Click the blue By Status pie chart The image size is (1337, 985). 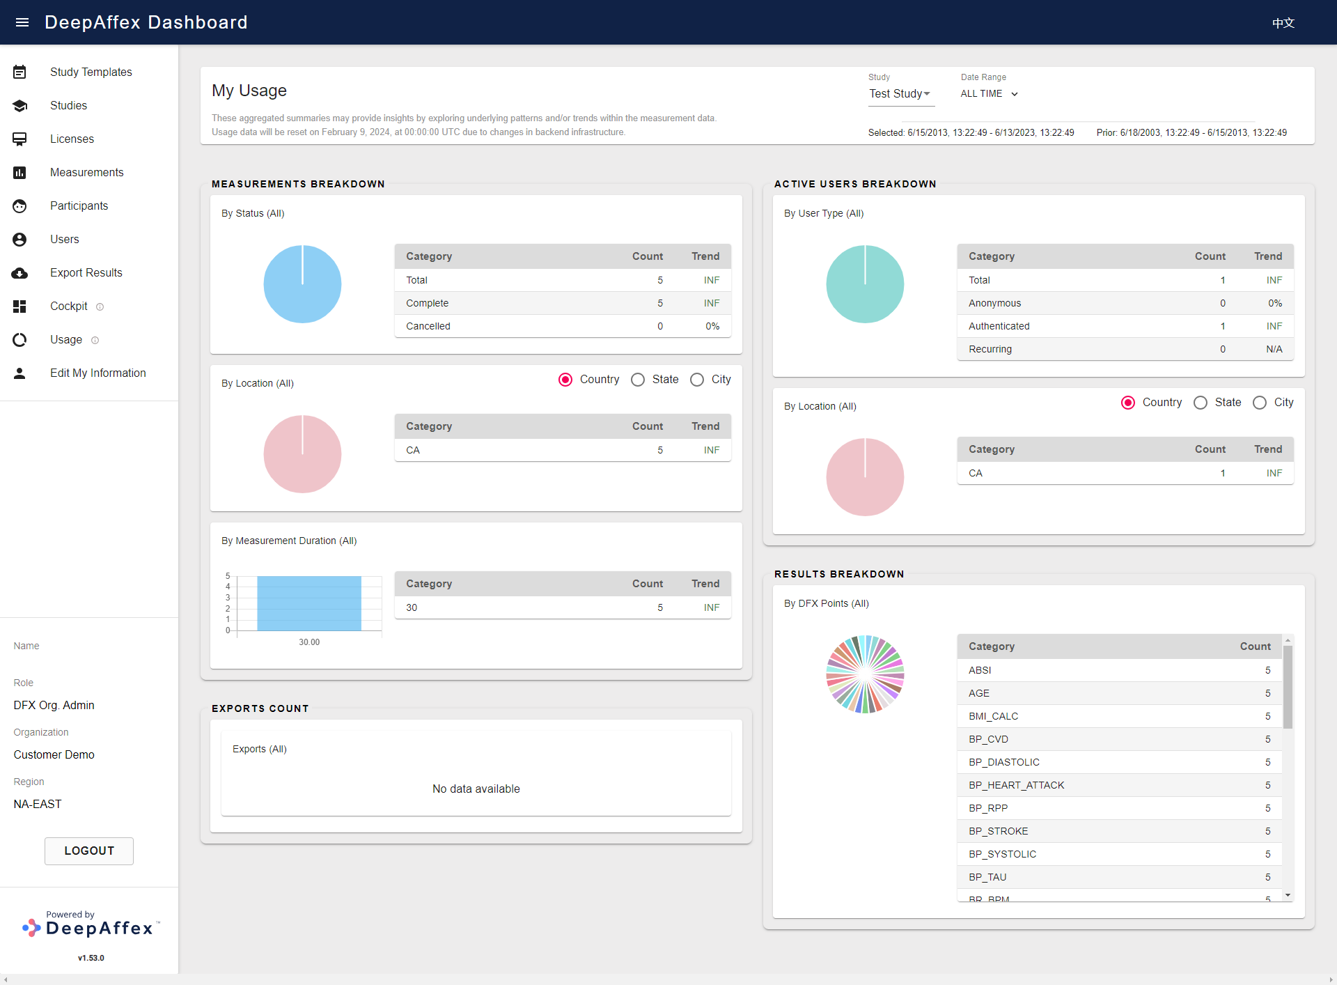[x=302, y=284]
